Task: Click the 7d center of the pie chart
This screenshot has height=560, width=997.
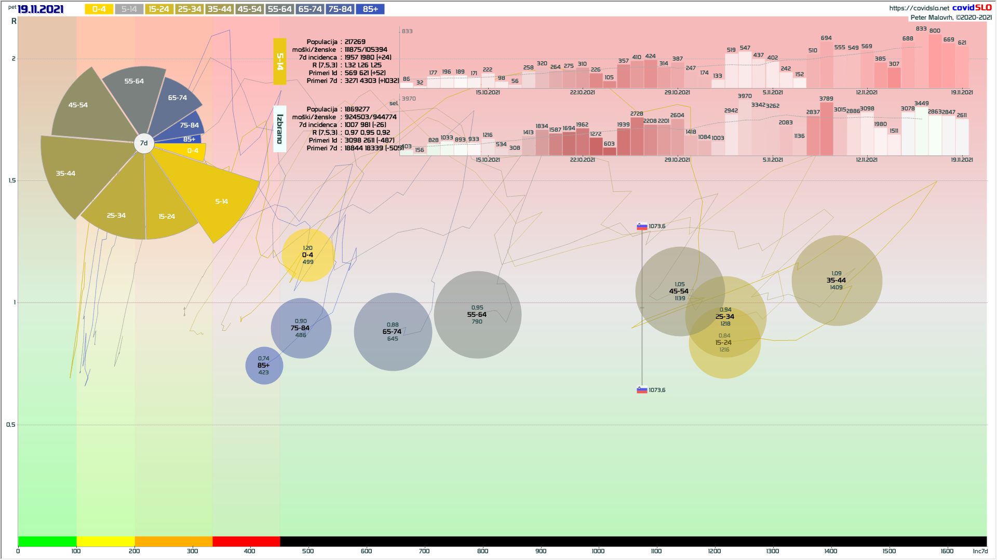Action: (144, 143)
